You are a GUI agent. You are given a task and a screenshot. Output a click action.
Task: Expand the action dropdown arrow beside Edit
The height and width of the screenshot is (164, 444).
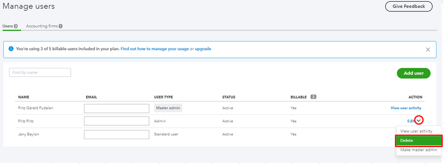point(419,121)
